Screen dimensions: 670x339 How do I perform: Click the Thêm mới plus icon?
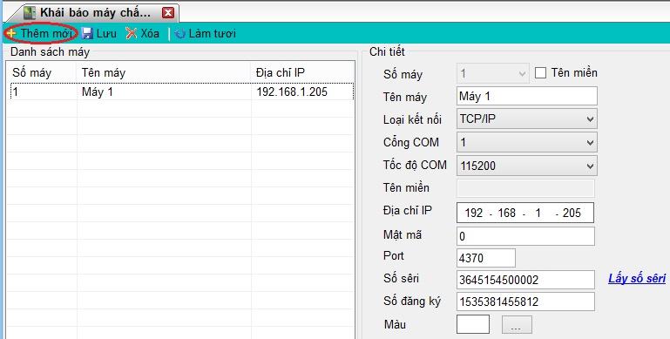tap(11, 33)
